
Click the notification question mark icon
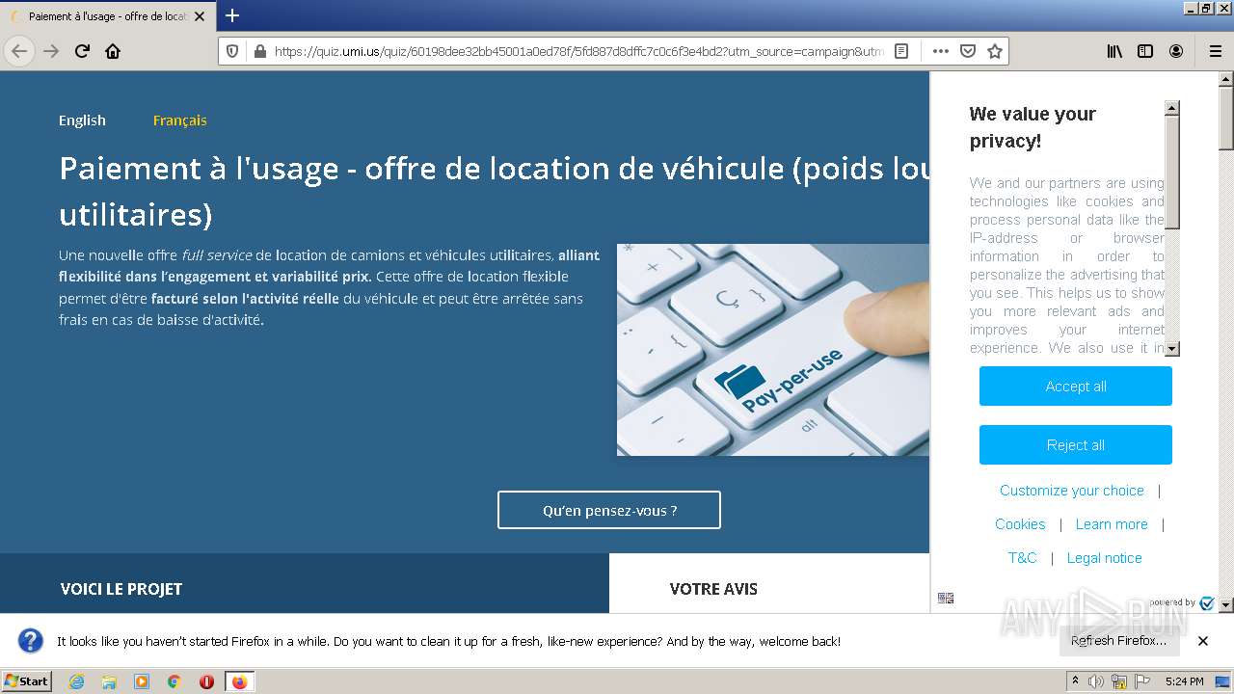pyautogui.click(x=31, y=641)
